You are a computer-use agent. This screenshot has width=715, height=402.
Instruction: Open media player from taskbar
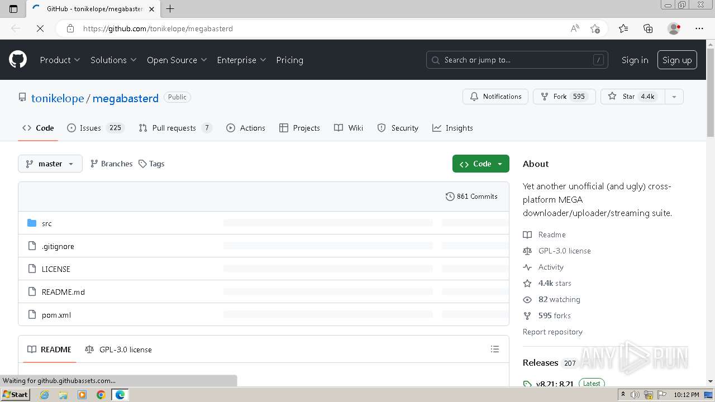(x=82, y=395)
